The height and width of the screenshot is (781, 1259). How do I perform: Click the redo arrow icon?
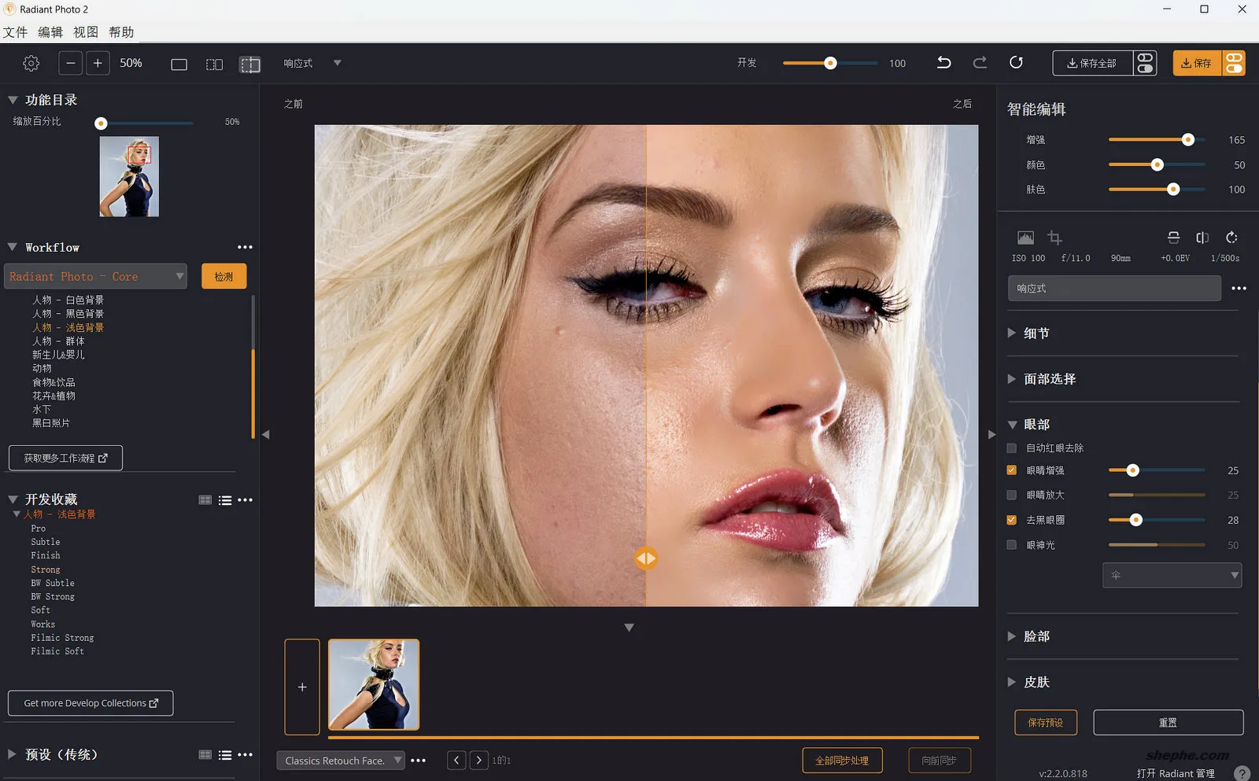point(980,63)
